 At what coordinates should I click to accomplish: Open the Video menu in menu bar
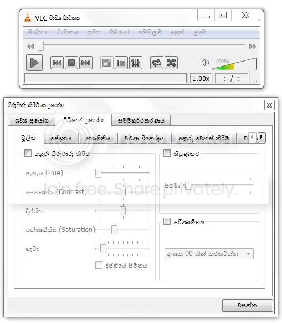[119, 32]
